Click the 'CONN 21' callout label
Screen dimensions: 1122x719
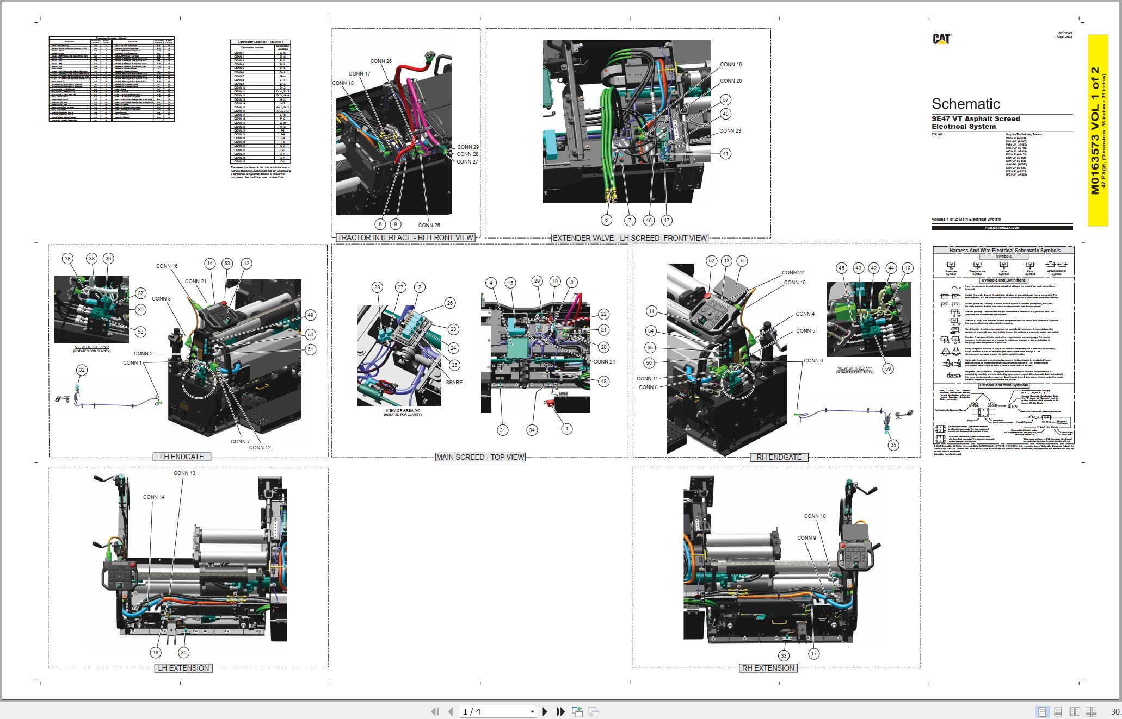[196, 282]
